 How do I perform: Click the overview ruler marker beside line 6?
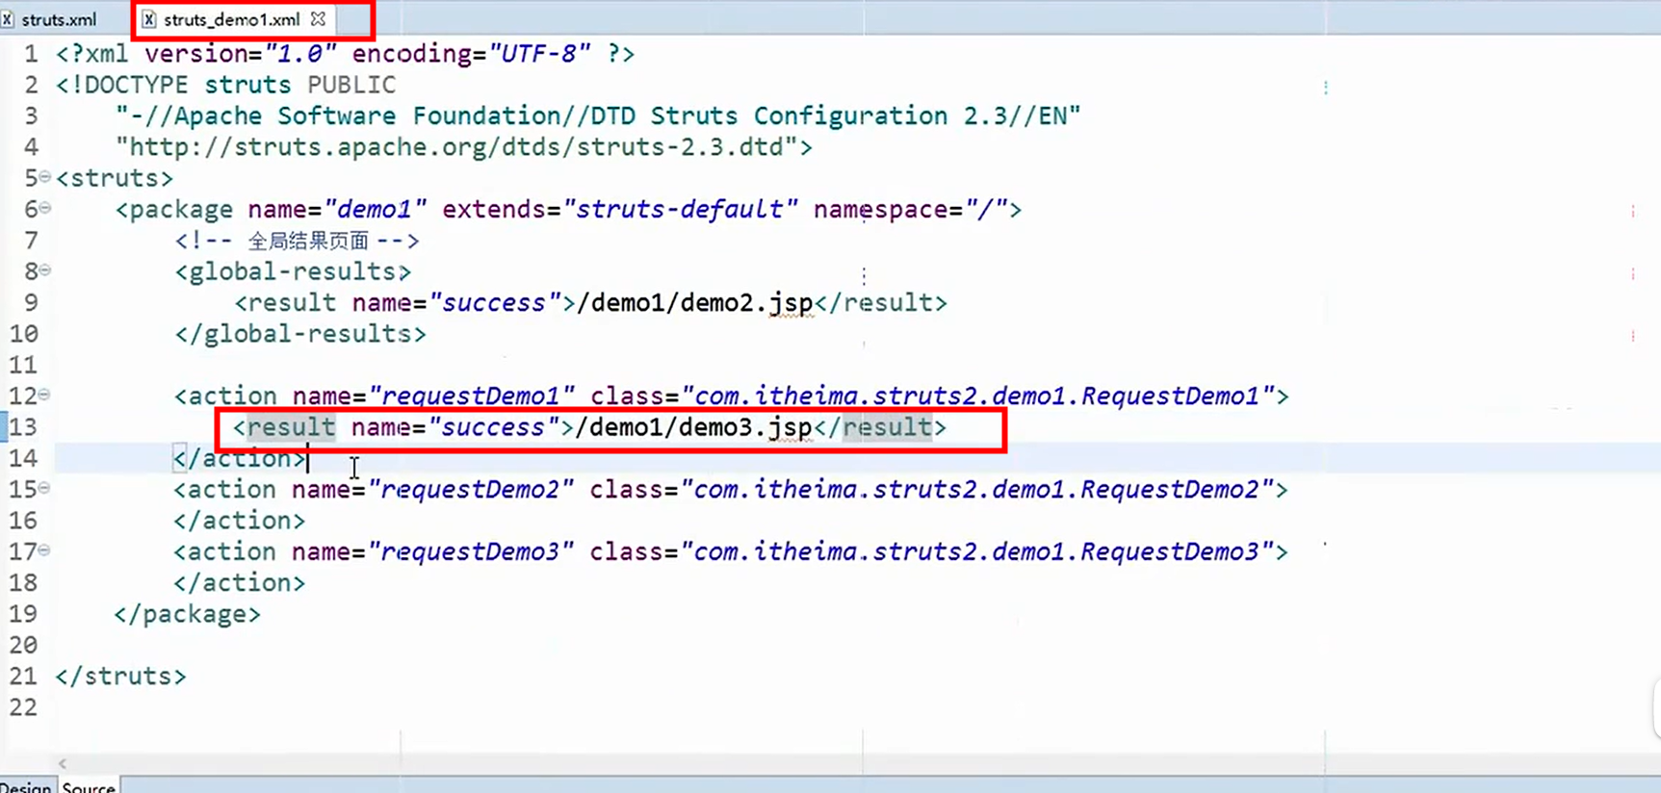pos(1633,211)
